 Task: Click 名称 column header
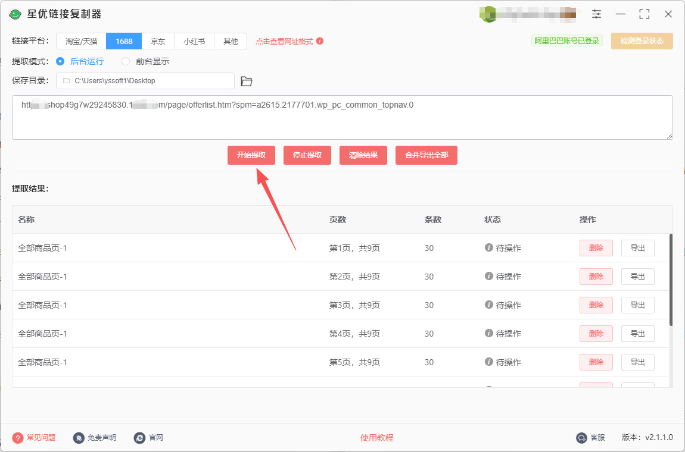tap(26, 219)
